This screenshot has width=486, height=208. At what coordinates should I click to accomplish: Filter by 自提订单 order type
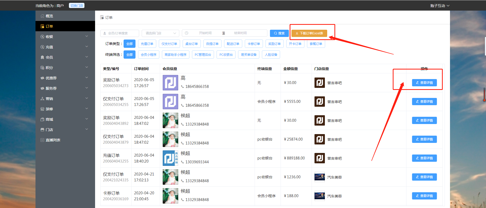pyautogui.click(x=212, y=44)
